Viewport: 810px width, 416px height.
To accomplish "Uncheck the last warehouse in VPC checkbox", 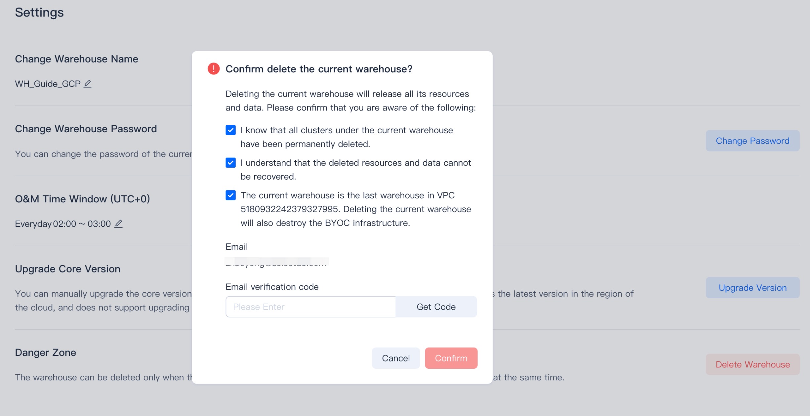I will 230,195.
